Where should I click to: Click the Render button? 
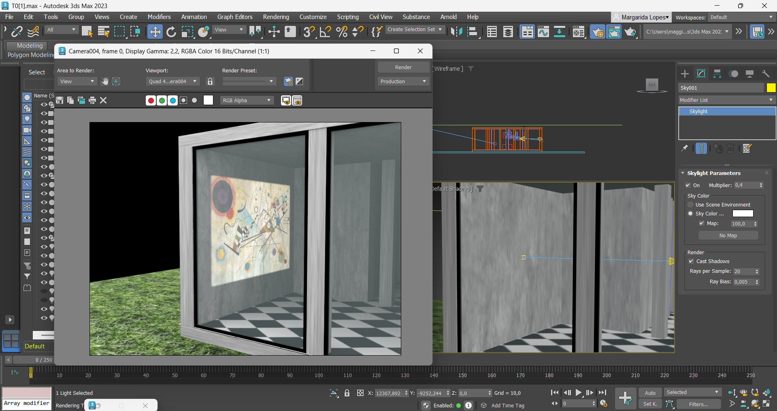coord(403,67)
